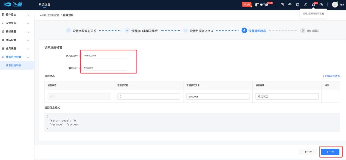Open the task checklist icon in header

coord(282,5)
